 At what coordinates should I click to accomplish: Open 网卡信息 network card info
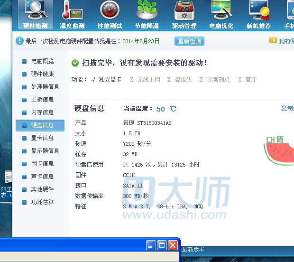[x=42, y=164]
